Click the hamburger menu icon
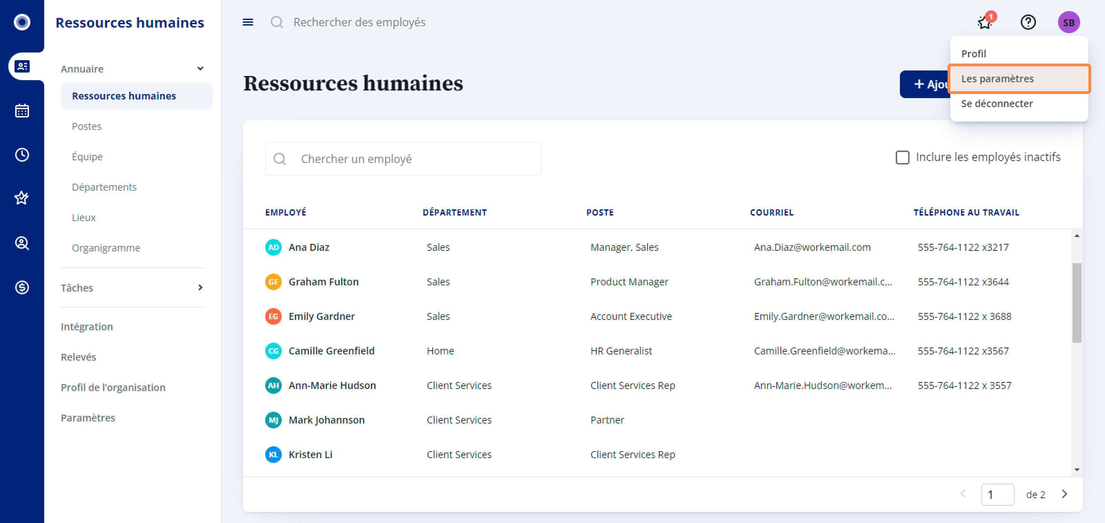Screen dimensions: 1105x523 (x=248, y=22)
